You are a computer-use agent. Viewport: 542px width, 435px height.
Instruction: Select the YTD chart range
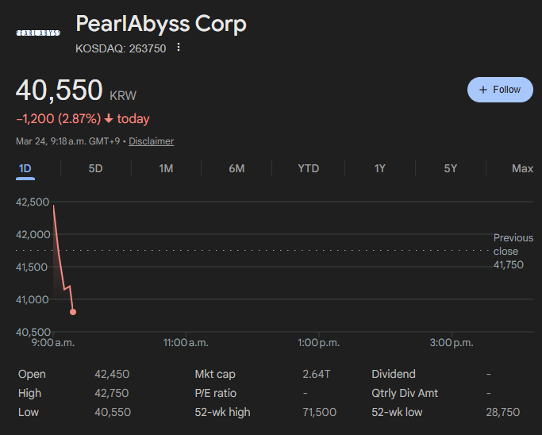click(x=309, y=168)
